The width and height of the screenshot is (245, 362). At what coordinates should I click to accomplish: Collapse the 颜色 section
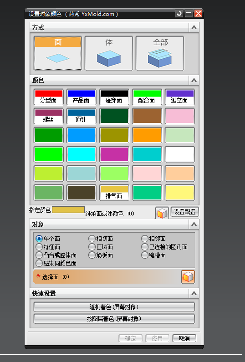194,80
